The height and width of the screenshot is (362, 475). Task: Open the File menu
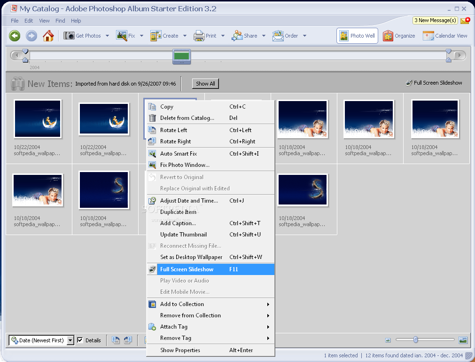[15, 21]
